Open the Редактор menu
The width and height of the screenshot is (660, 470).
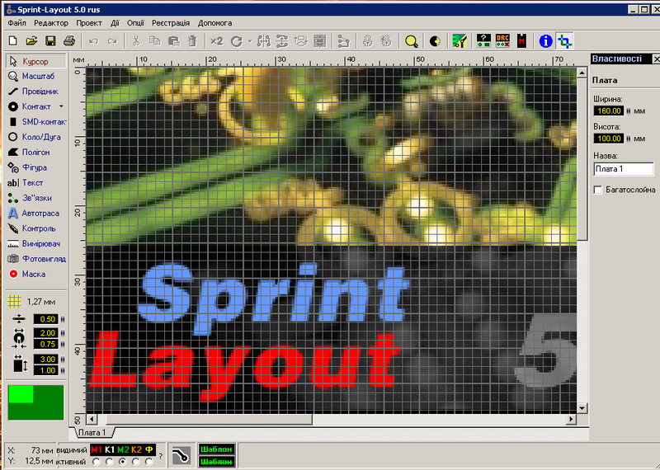coord(51,23)
